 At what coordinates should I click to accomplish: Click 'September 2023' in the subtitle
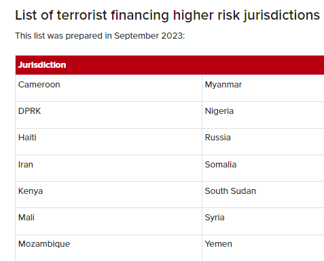149,36
